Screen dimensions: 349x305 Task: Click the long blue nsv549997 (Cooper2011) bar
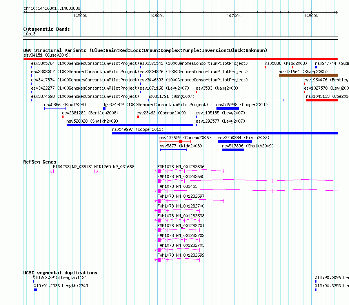(x=225, y=133)
